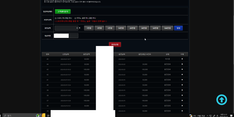Select 카지노, 슬롯 머니 radio option
This screenshot has width=234, height=117.
(75, 18)
